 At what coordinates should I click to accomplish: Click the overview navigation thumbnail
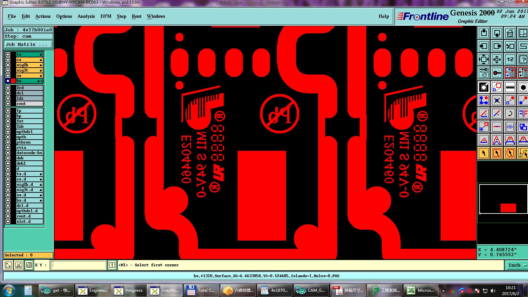pyautogui.click(x=503, y=199)
